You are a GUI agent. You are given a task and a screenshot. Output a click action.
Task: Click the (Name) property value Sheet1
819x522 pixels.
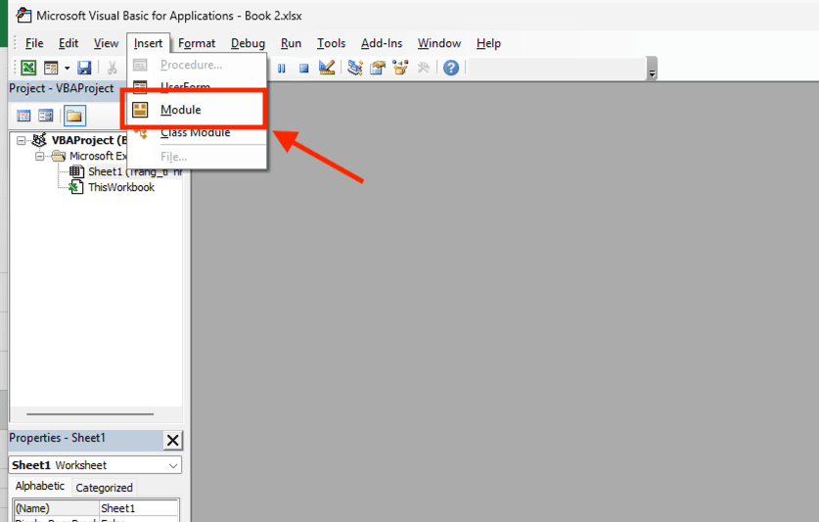click(138, 508)
